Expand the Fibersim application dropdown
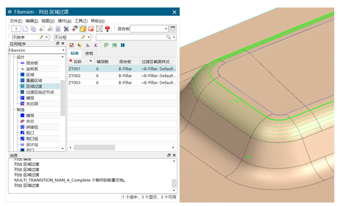This screenshot has width=340, height=206. (63, 51)
